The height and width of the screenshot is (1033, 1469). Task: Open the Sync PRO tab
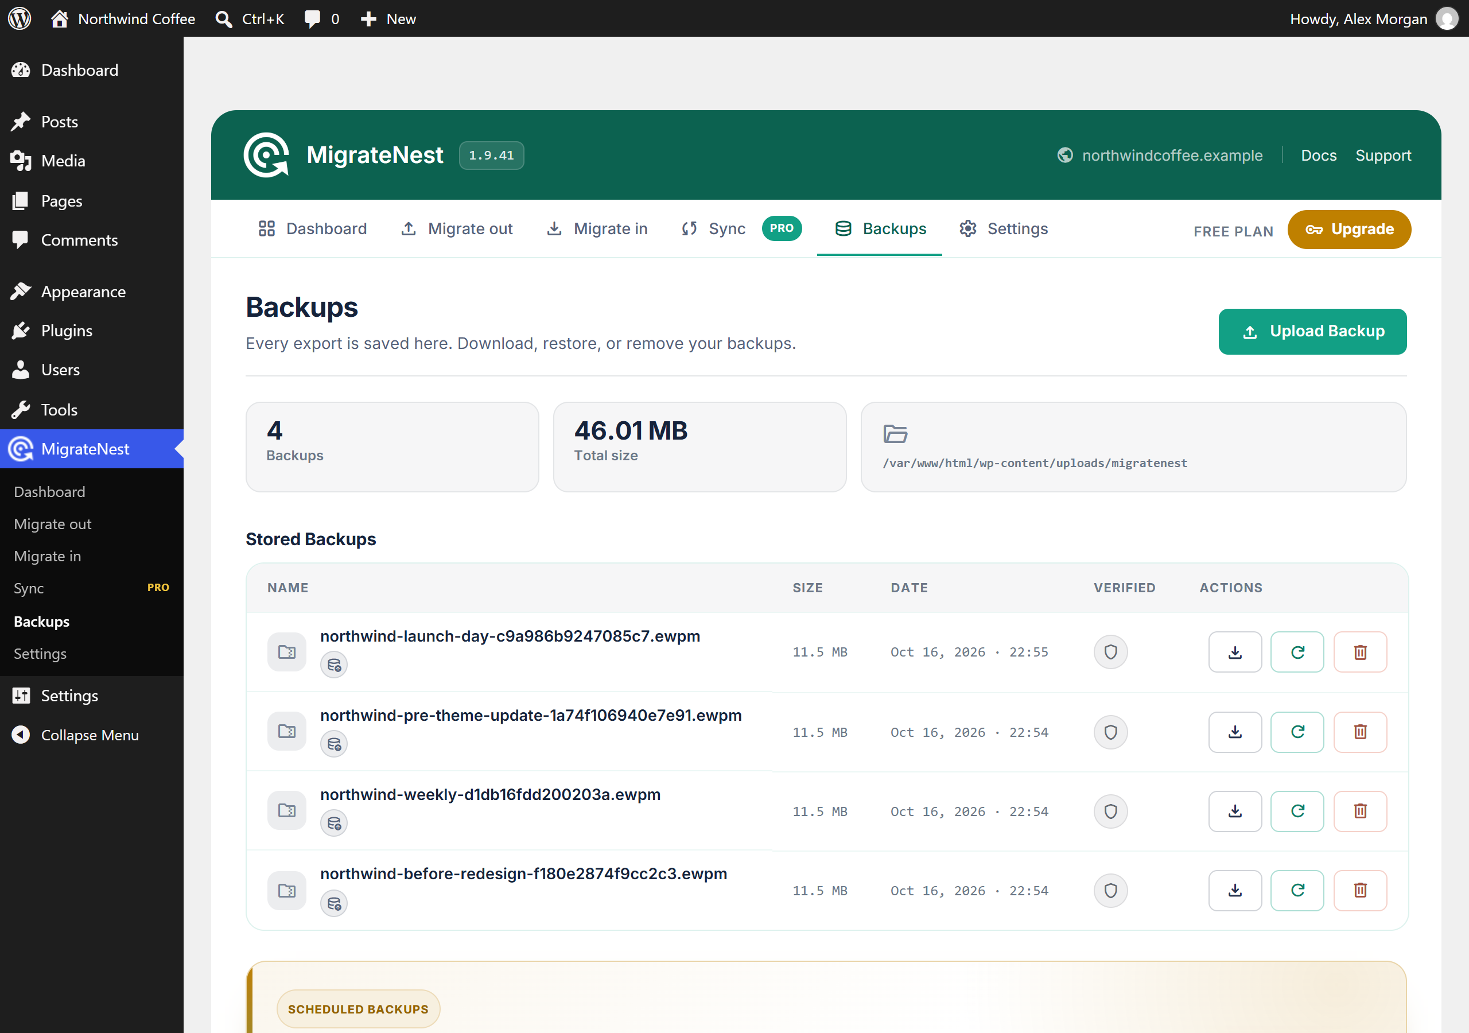740,228
